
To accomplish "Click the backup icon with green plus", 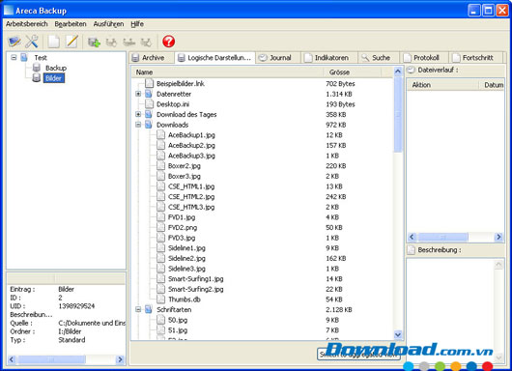I will pos(94,42).
